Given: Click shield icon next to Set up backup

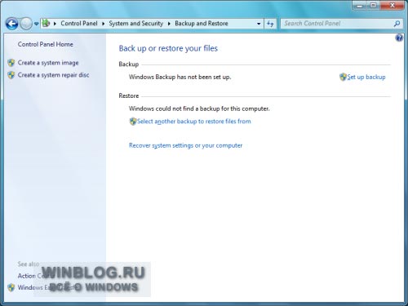Looking at the screenshot, I should 343,77.
